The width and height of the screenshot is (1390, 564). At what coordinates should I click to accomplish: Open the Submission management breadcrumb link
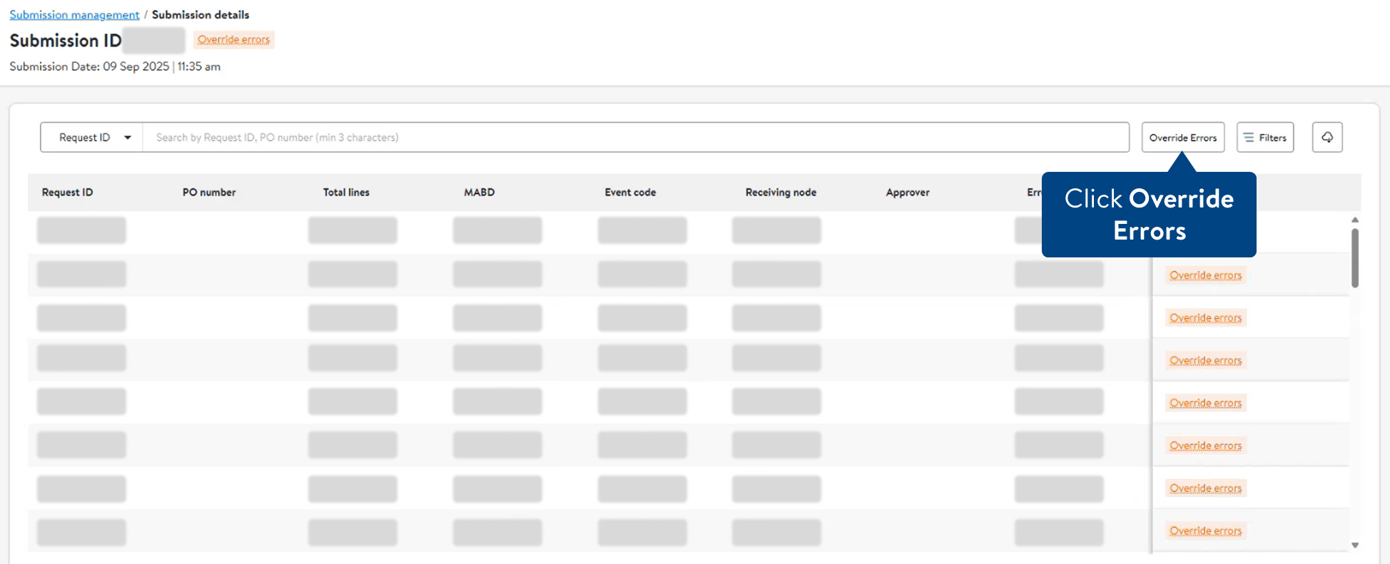coord(74,14)
